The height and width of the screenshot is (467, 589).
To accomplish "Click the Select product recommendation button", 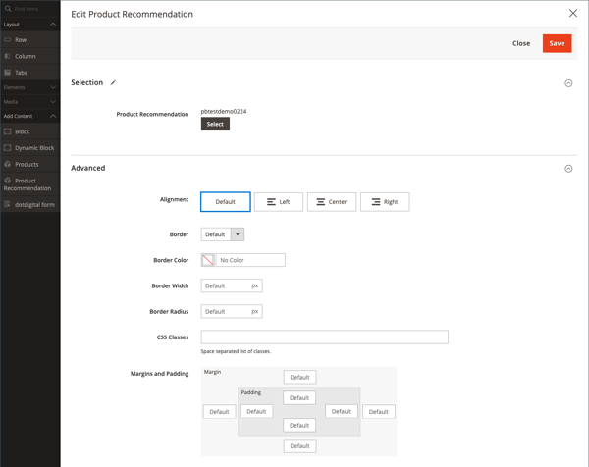I will (x=215, y=124).
